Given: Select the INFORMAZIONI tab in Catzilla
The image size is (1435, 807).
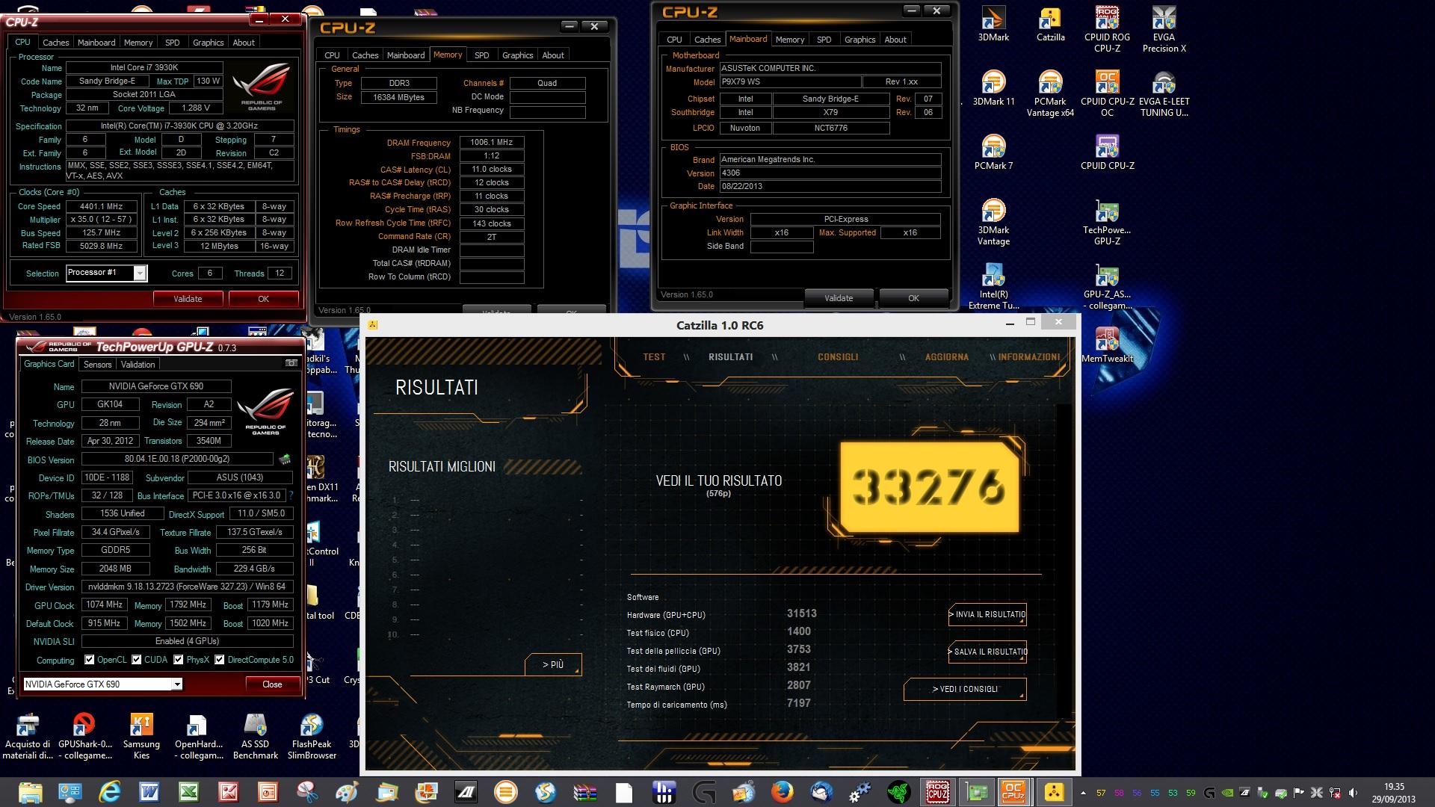Looking at the screenshot, I should coord(1028,357).
